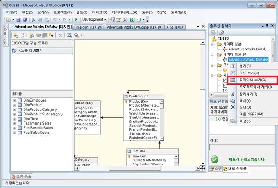Collapse the 데이터 원본 뷰 folder
278x188 pixels.
(212, 55)
